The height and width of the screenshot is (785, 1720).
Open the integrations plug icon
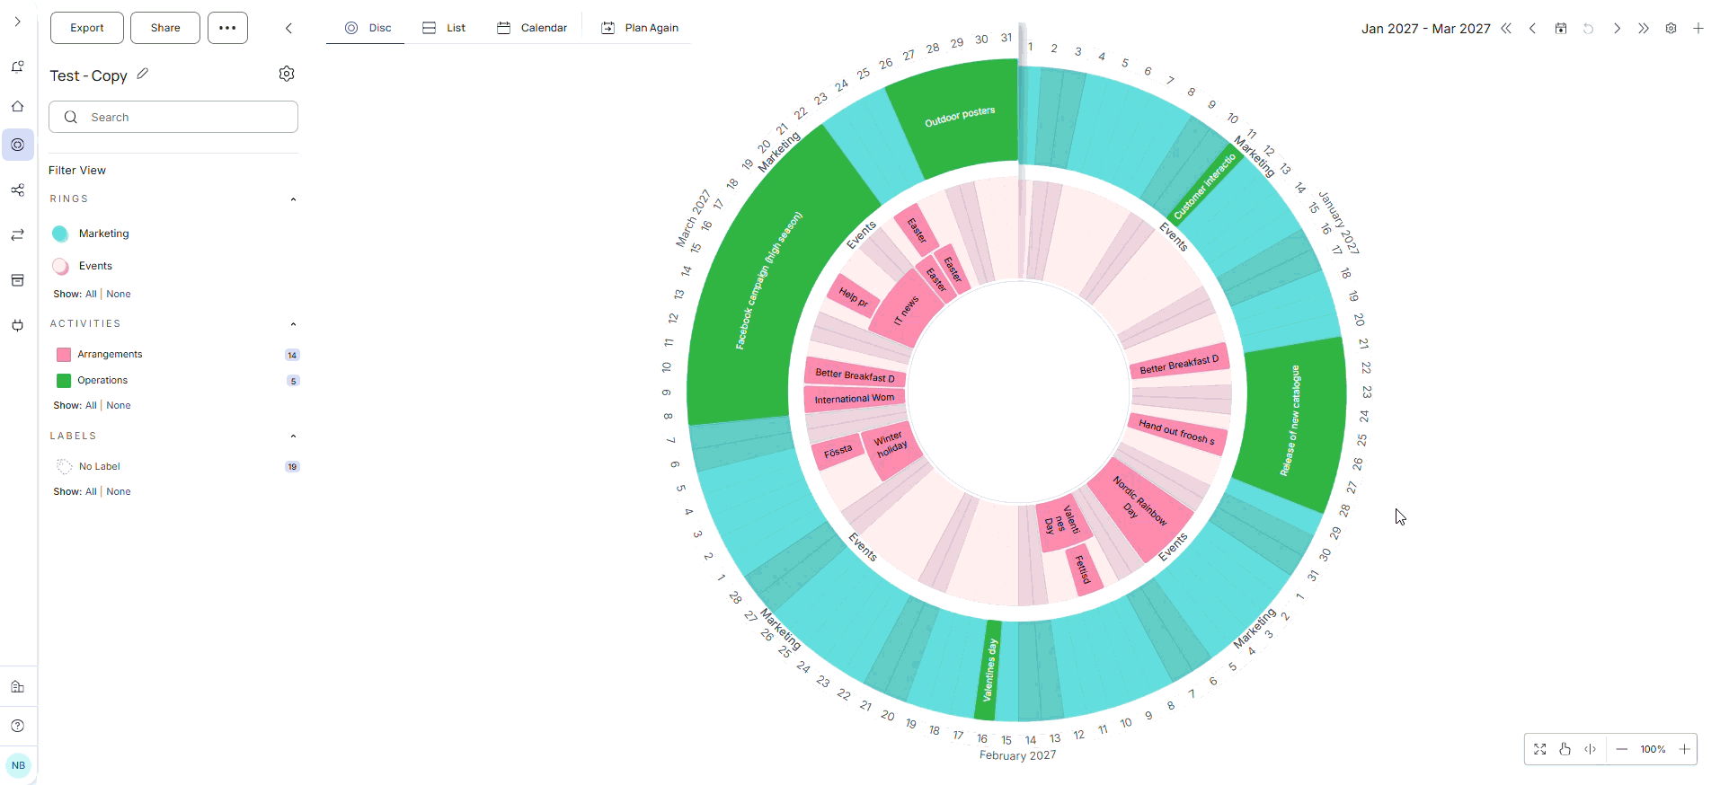point(17,325)
